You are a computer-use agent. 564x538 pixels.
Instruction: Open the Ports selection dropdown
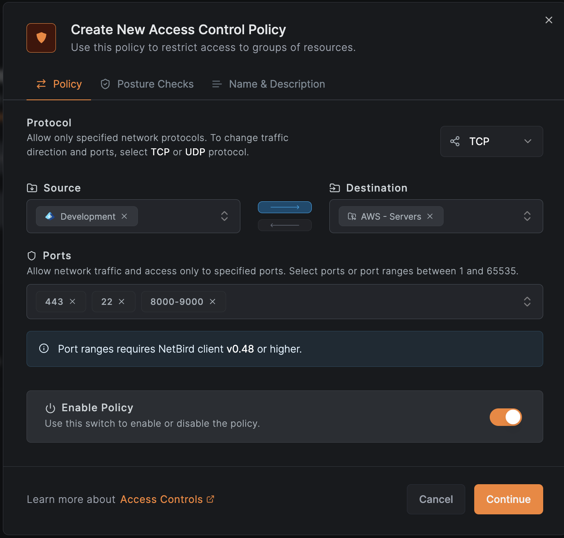[527, 302]
